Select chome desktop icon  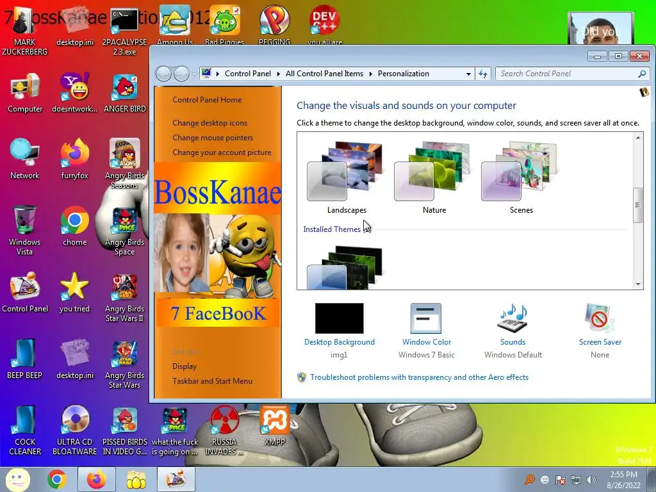tap(74, 226)
